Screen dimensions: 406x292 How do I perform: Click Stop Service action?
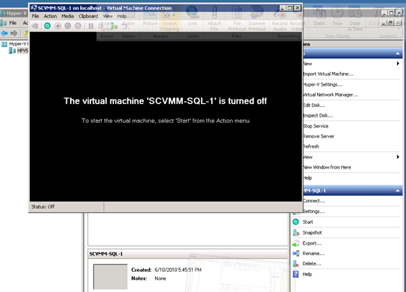(x=316, y=126)
